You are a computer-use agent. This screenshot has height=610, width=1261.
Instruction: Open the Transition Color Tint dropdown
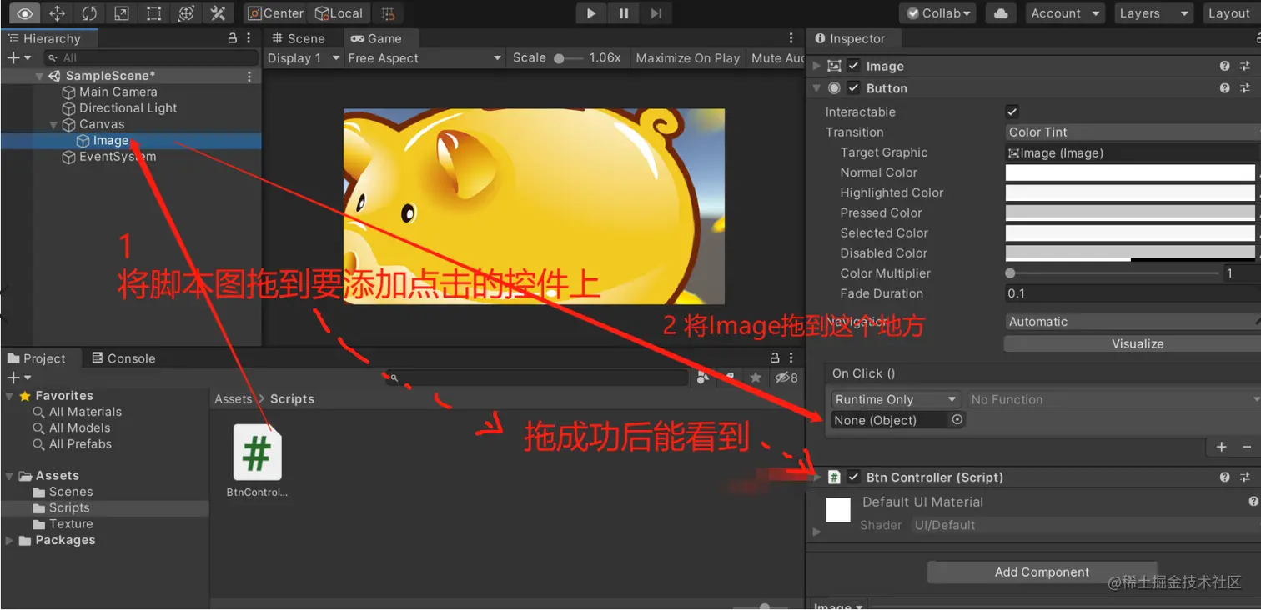[1133, 132]
